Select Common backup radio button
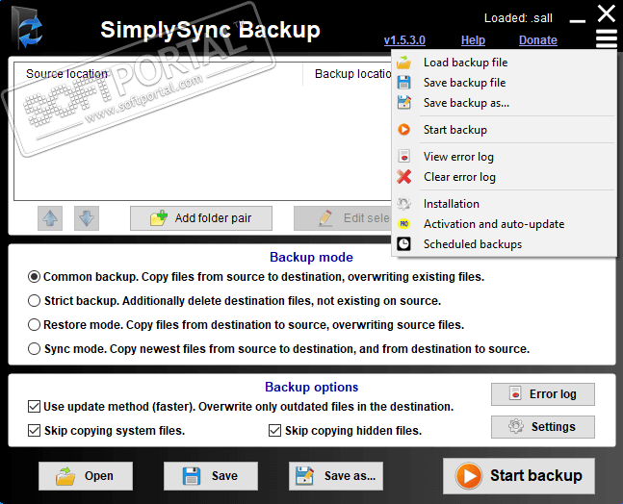The image size is (623, 504). (x=34, y=277)
